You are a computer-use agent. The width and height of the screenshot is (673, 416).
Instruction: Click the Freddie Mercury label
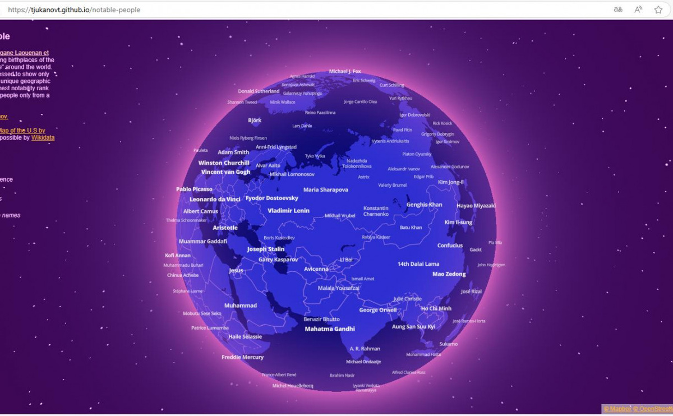[x=242, y=357]
